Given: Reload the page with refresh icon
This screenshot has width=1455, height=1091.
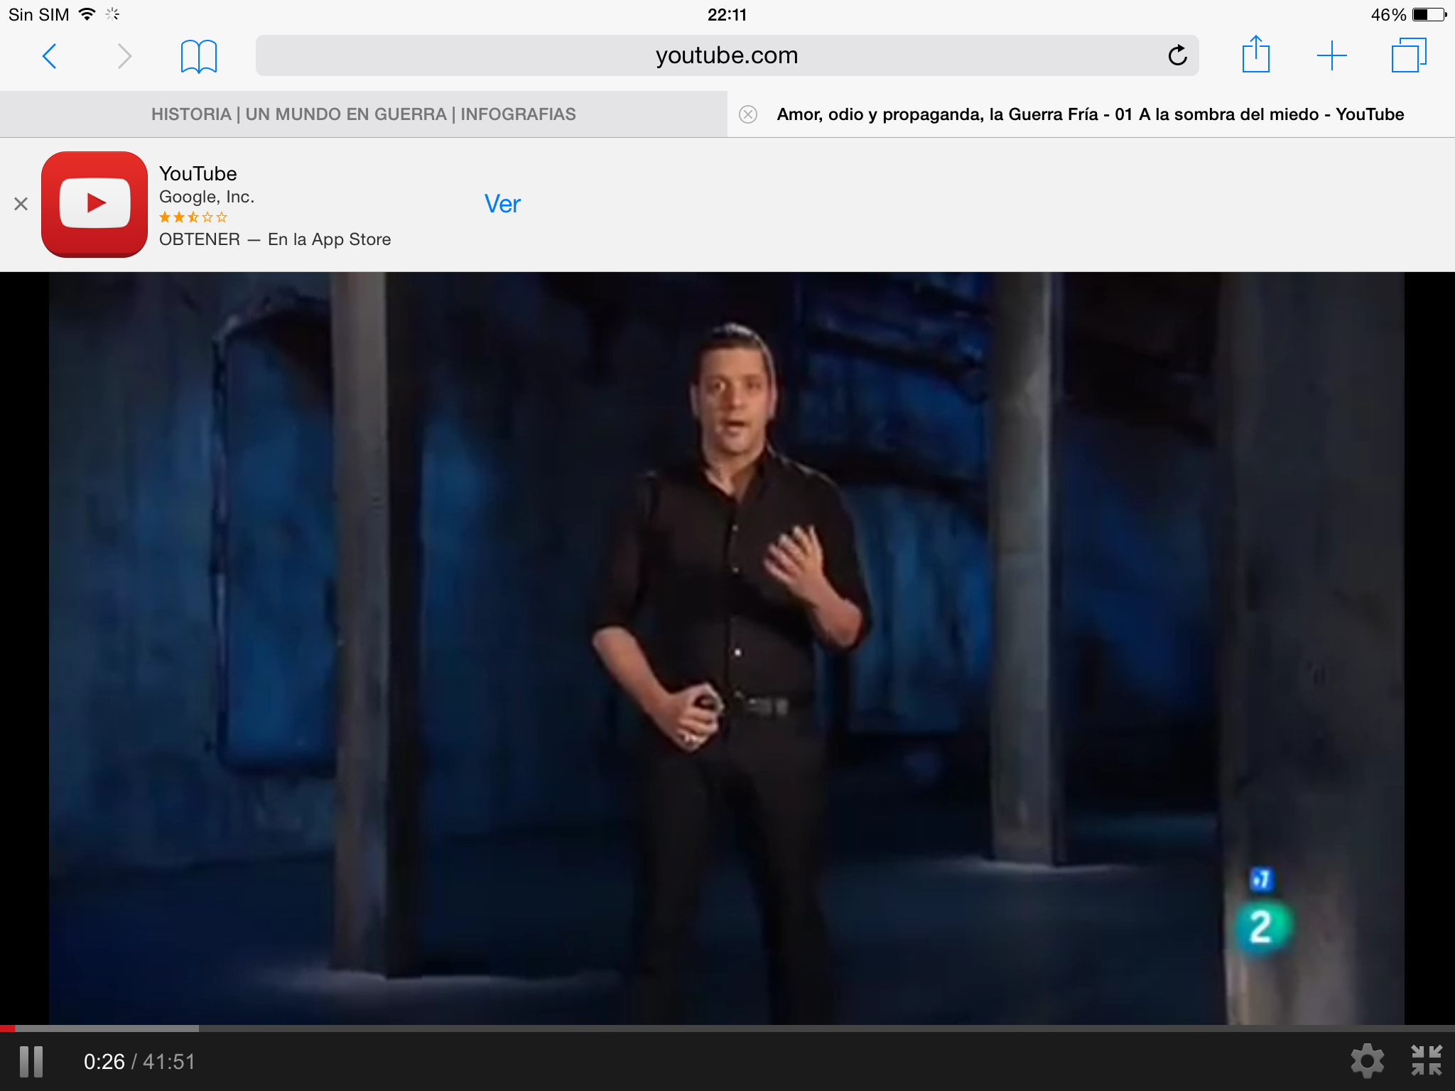Looking at the screenshot, I should tap(1177, 55).
